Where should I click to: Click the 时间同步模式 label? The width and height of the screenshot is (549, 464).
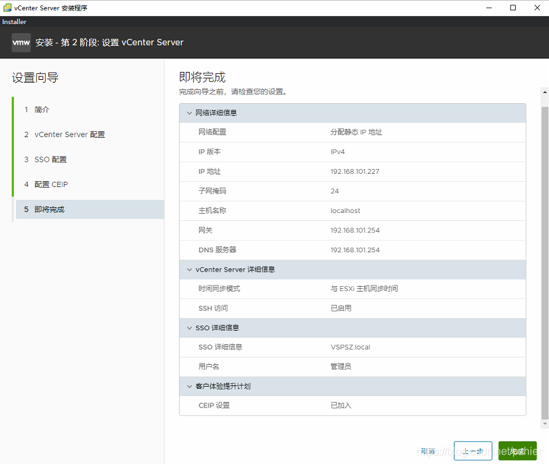tap(219, 288)
